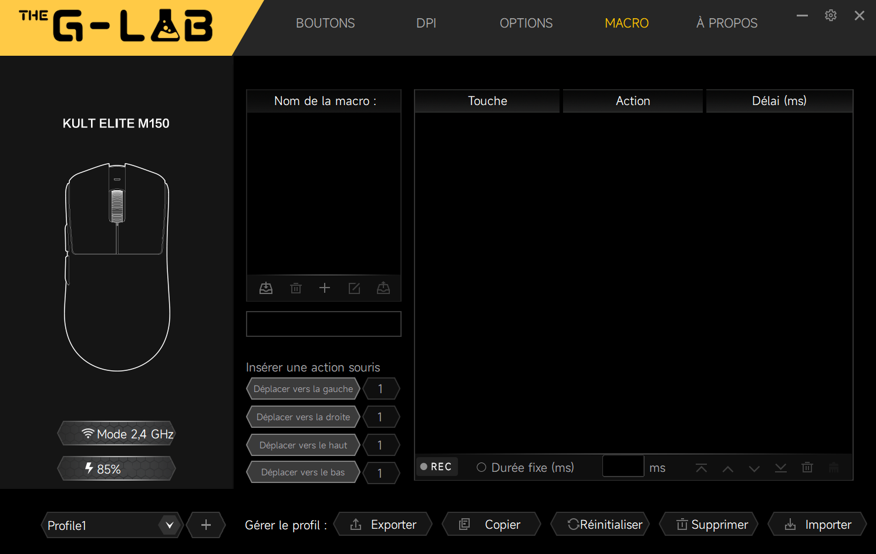Viewport: 876px width, 554px height.
Task: Add a new profile with the plus button
Action: (206, 525)
